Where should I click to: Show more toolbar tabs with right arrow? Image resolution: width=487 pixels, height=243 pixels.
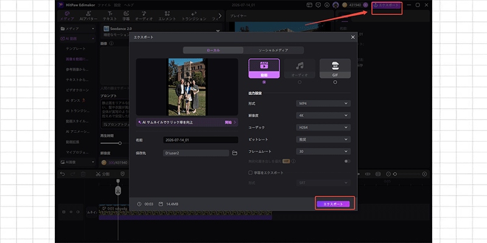(220, 16)
